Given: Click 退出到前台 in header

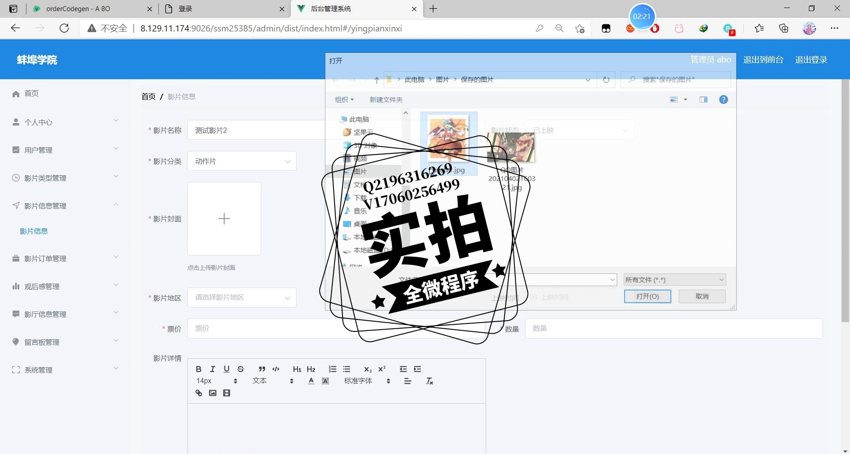Looking at the screenshot, I should coord(763,59).
